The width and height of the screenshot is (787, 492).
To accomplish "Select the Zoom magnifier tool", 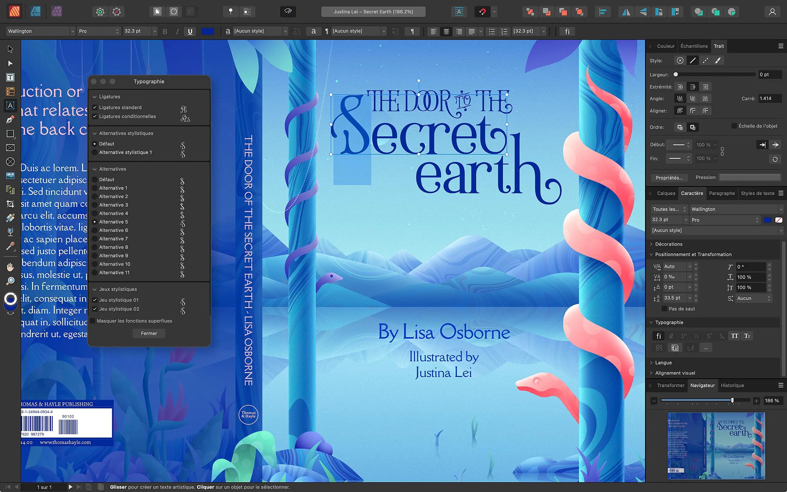I will click(10, 281).
